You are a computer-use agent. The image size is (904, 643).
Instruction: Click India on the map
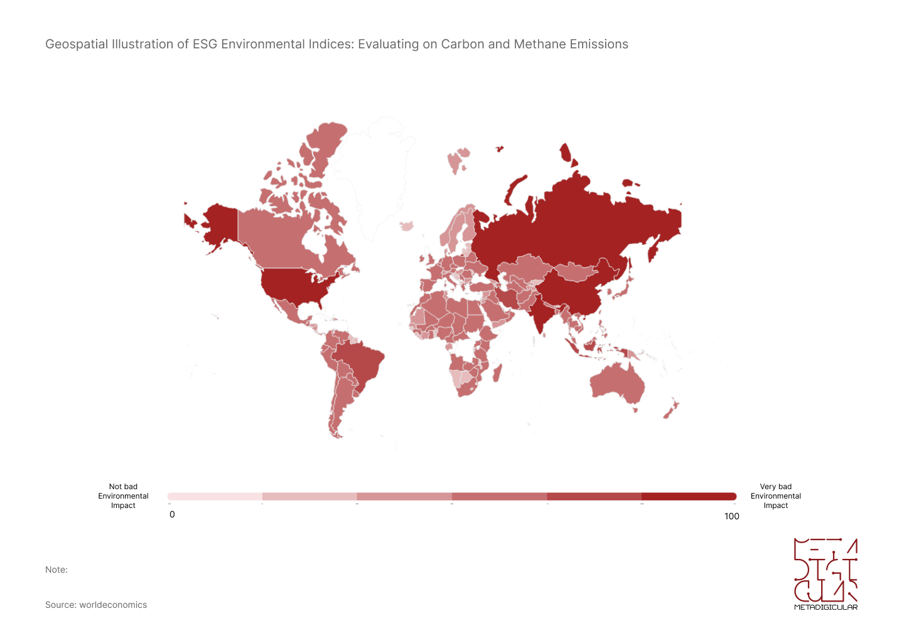540,312
